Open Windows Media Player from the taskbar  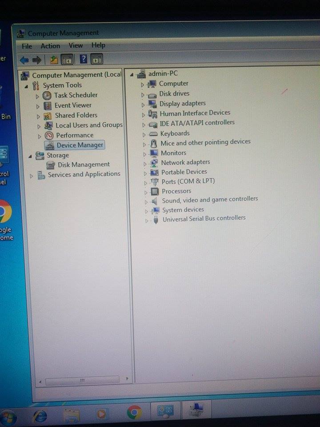(x=101, y=414)
